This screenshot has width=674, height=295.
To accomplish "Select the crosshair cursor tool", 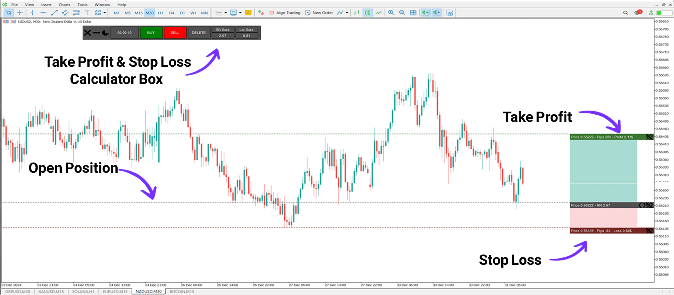I will click(x=20, y=13).
